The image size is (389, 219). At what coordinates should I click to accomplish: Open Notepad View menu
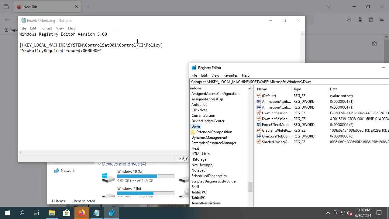pos(60,28)
